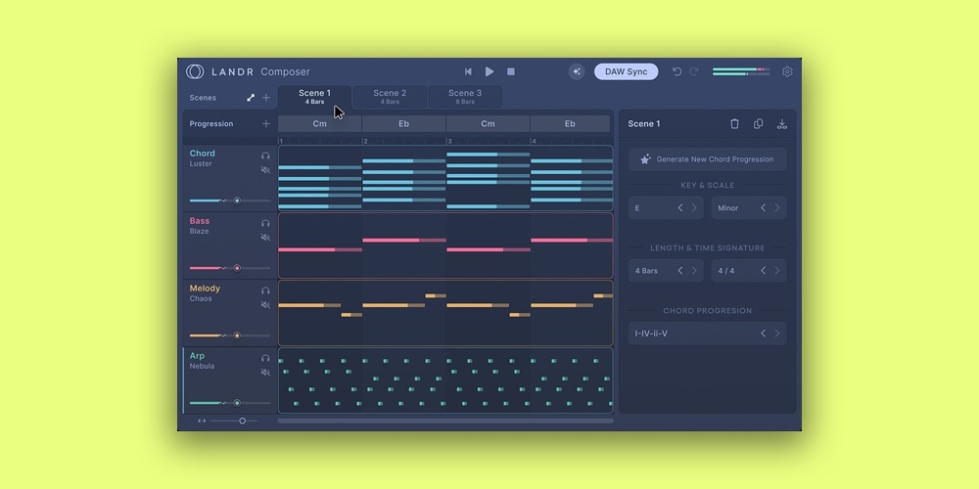Duplicate Scene 1 using copy icon
Screen dimensions: 979x489
click(758, 124)
